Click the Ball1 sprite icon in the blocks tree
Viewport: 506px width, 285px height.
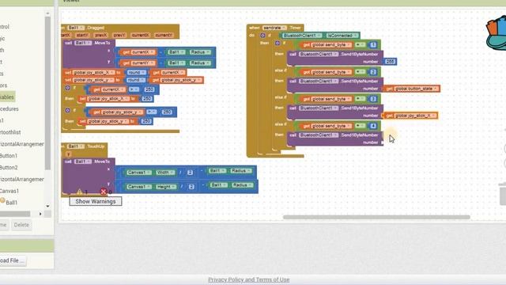coord(2,200)
